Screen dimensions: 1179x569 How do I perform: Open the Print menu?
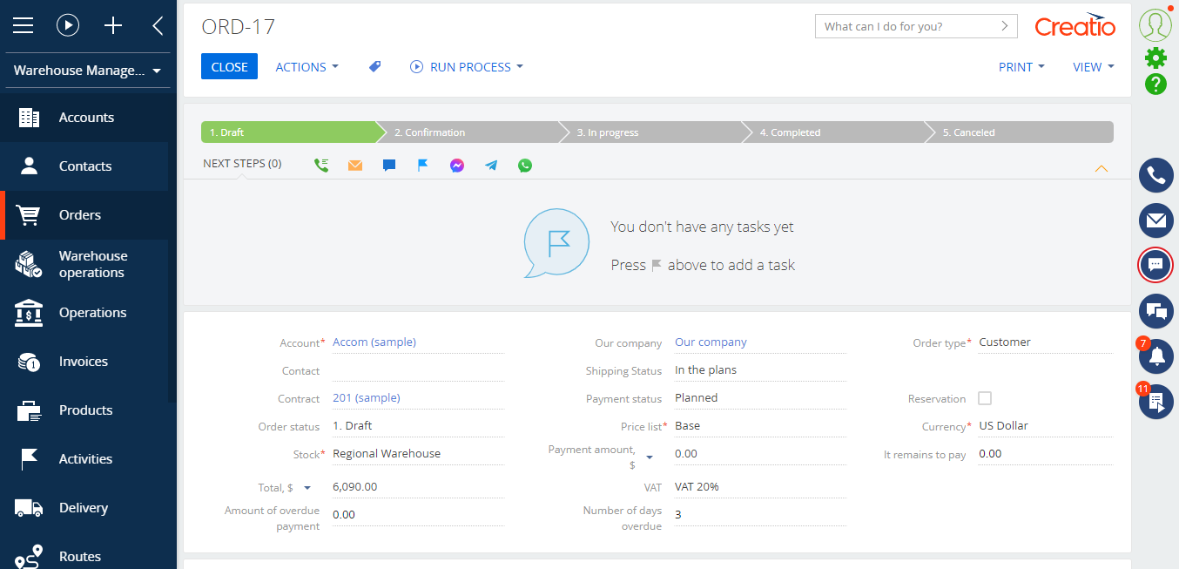point(1021,66)
